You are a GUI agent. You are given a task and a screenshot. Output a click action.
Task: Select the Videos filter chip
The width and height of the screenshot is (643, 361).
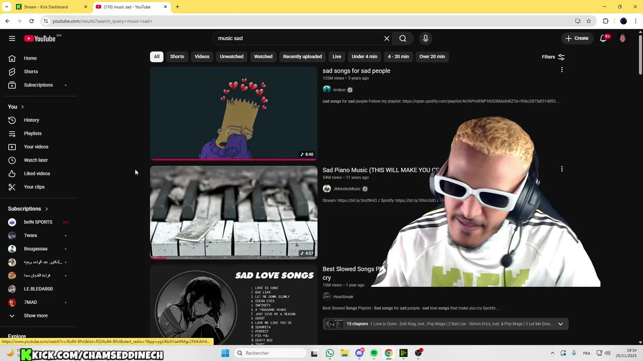pos(202,57)
